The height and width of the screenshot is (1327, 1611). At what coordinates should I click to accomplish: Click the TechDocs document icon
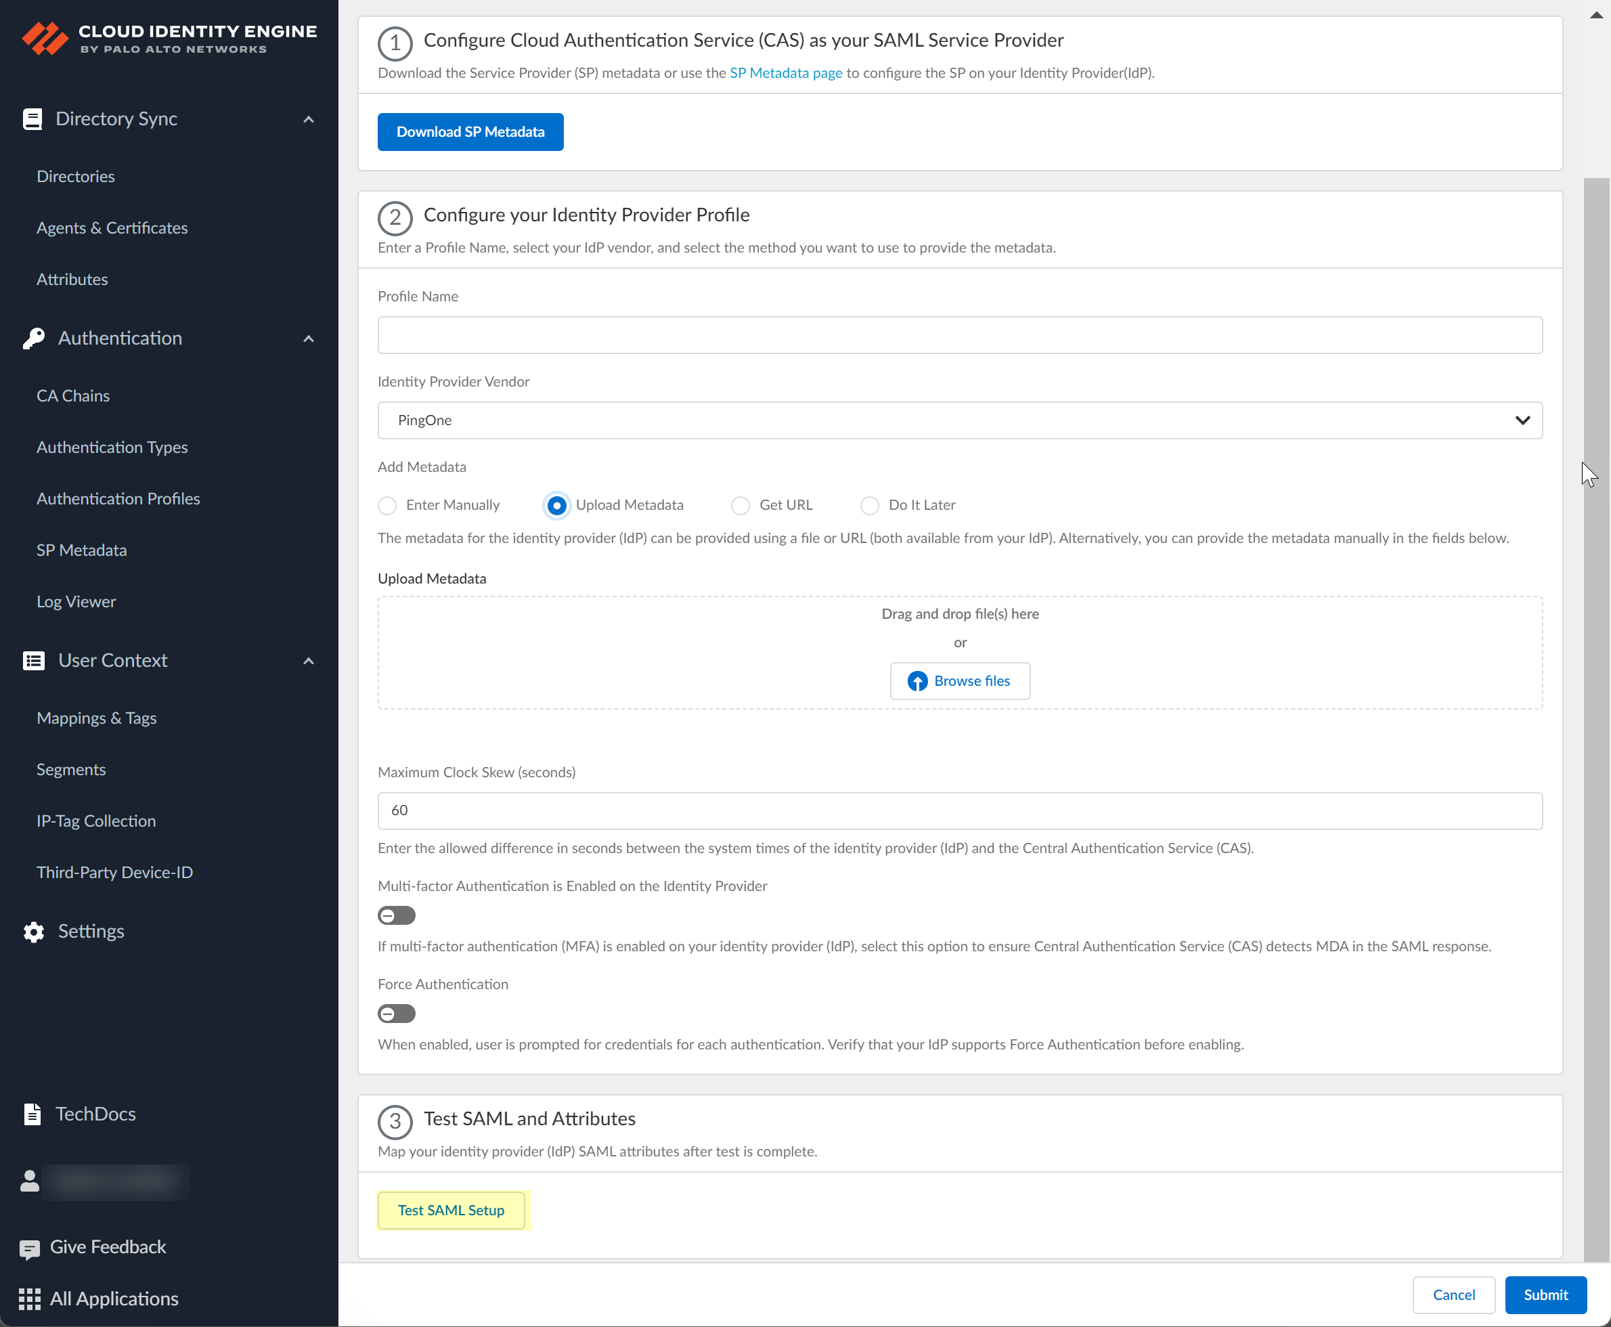click(x=32, y=1114)
